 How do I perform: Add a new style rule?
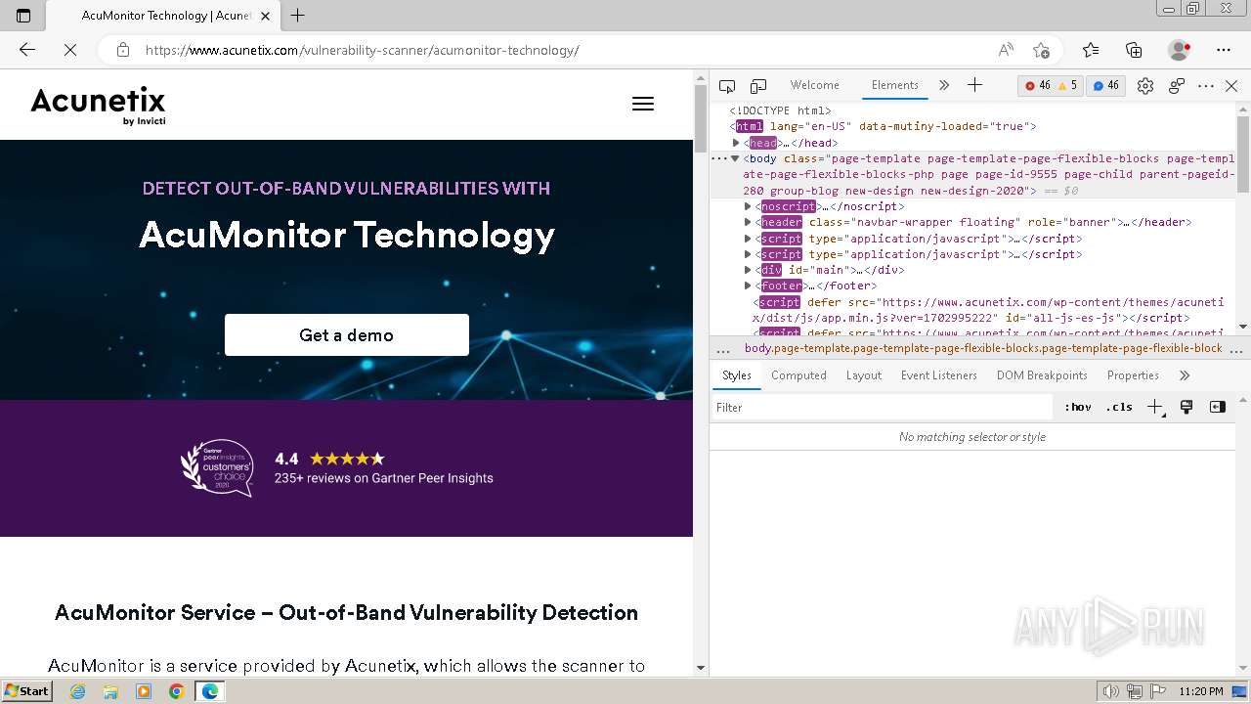point(1154,407)
